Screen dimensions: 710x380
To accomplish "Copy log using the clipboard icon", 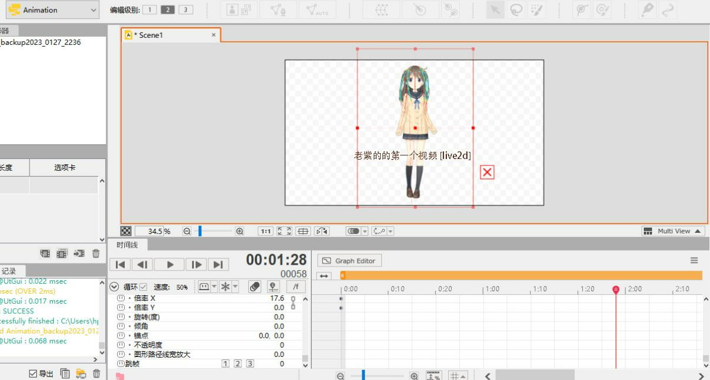I will point(65,373).
